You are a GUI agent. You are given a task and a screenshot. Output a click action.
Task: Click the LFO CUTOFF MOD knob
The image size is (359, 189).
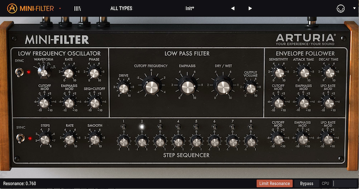[x=44, y=103]
